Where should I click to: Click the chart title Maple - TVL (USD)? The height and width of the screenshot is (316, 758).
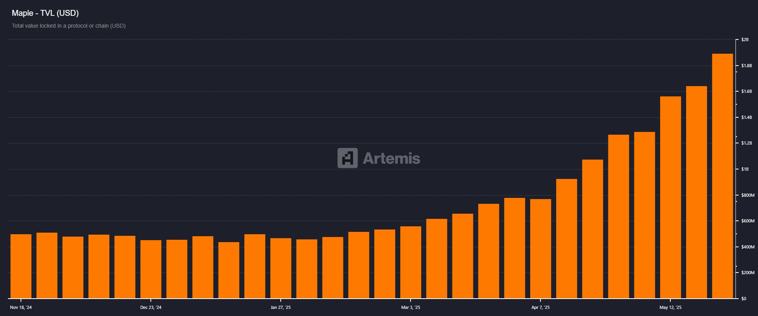45,13
